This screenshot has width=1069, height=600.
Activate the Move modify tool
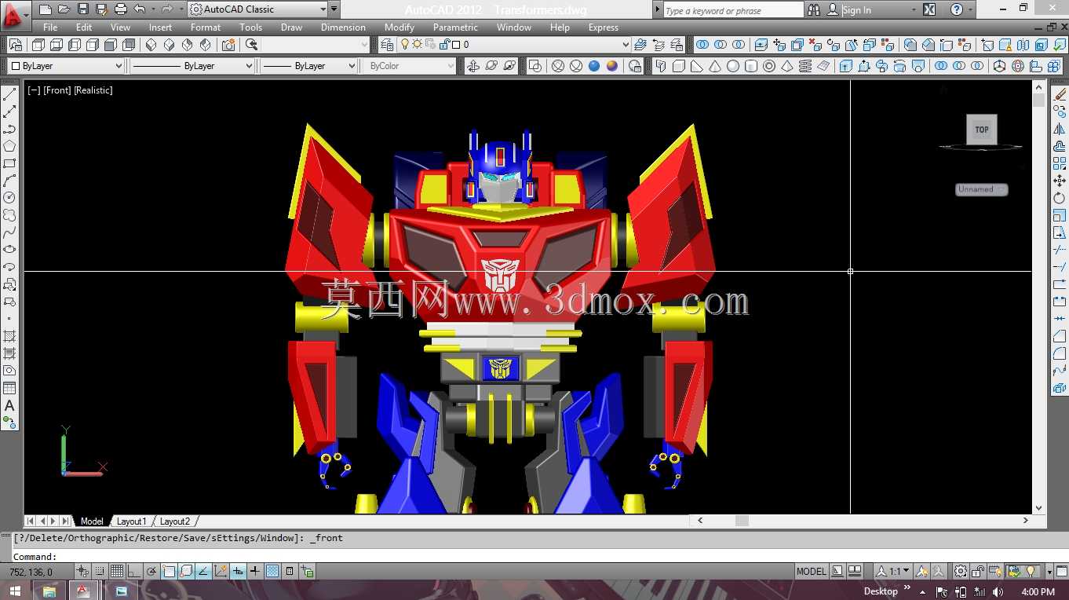[x=1060, y=181]
